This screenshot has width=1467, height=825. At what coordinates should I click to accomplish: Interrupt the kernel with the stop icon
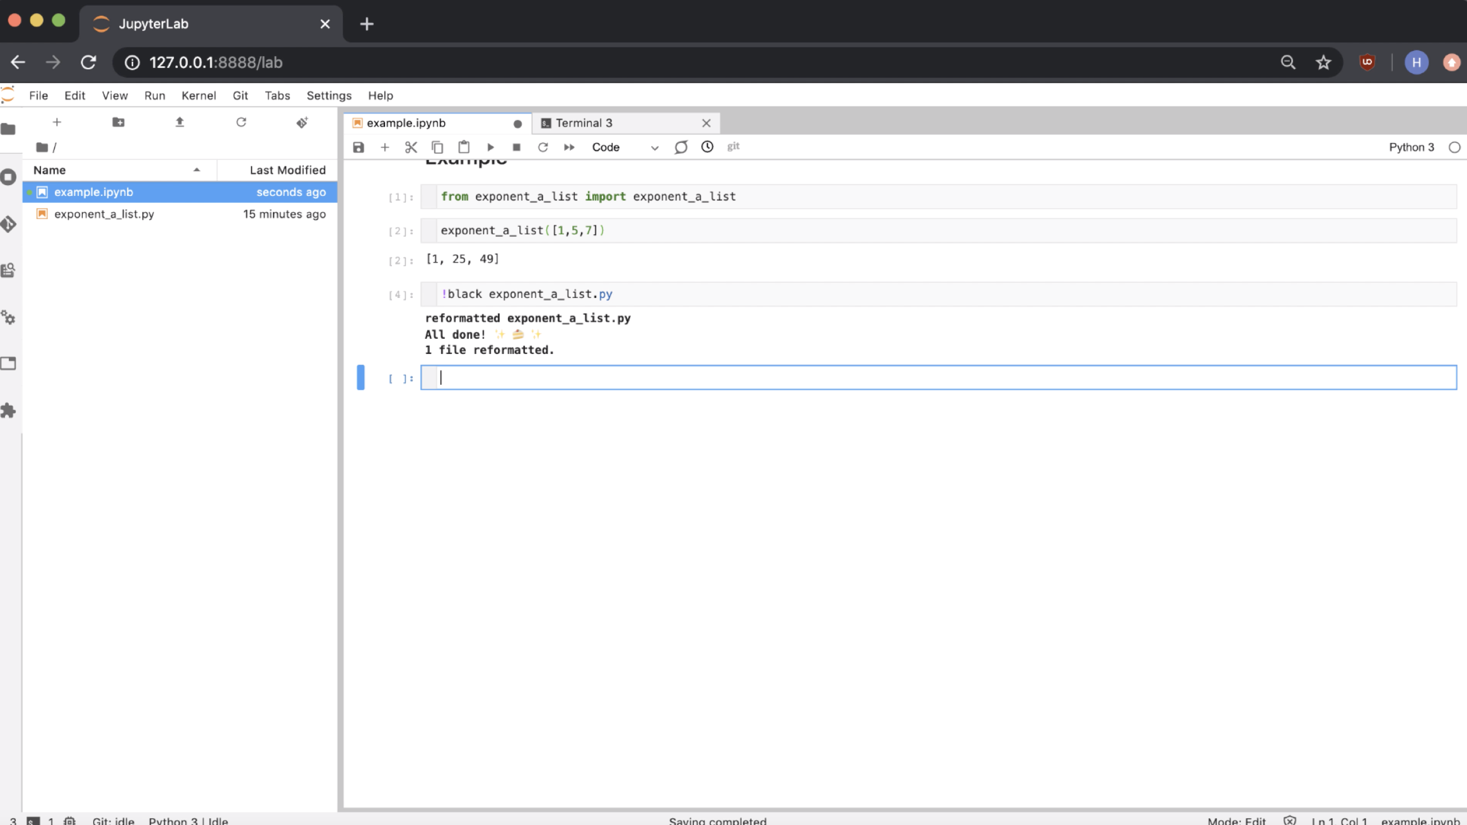click(x=516, y=147)
